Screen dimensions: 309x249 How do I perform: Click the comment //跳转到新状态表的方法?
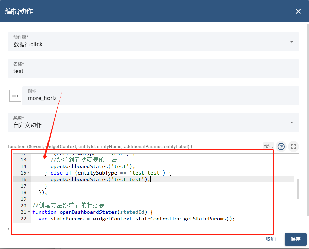pyautogui.click(x=84, y=160)
